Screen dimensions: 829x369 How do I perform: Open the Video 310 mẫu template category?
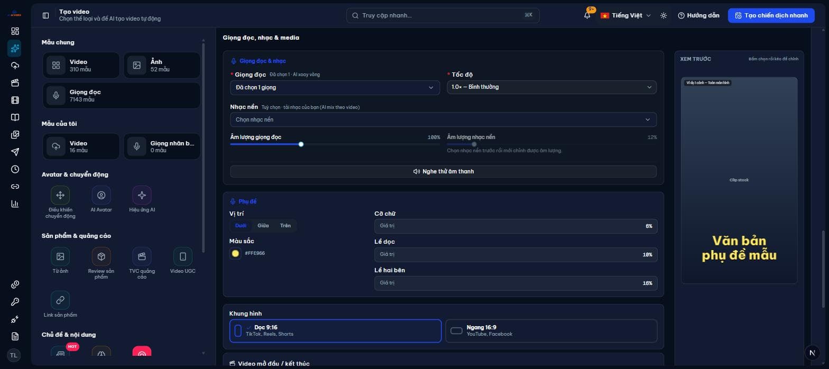point(81,65)
